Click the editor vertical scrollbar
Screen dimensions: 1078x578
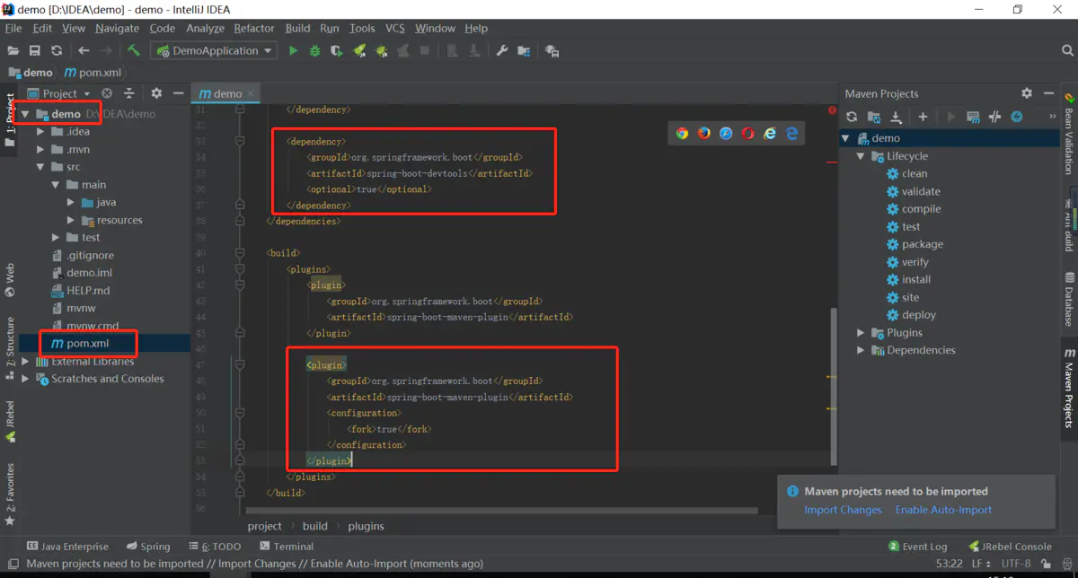tap(834, 386)
